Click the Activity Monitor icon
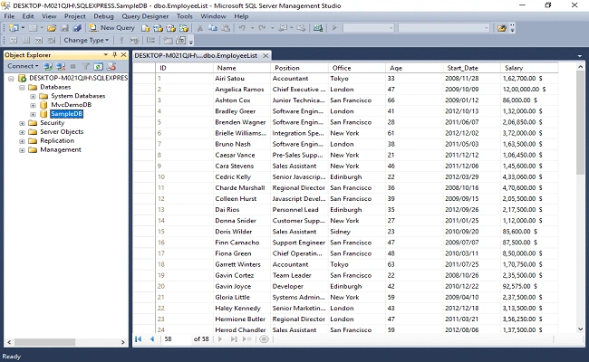 click(x=318, y=28)
